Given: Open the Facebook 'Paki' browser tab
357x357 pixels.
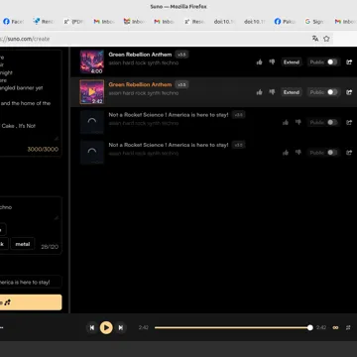Looking at the screenshot, I should [x=286, y=22].
